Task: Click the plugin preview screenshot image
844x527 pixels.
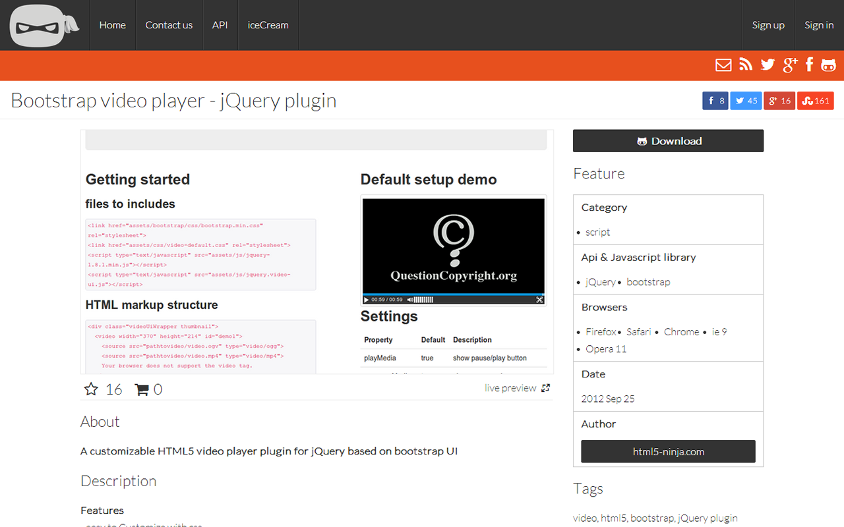Action: (317, 252)
